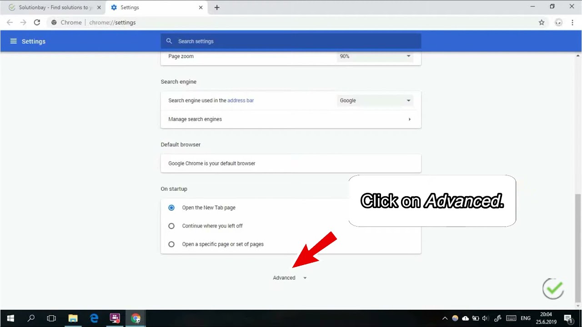The image size is (582, 327).
Task: Click the Search settings field
Action: pyautogui.click(x=291, y=41)
